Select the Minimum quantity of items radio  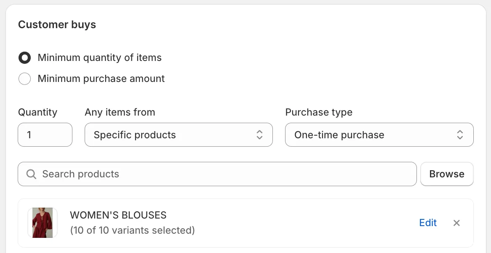[x=24, y=58]
